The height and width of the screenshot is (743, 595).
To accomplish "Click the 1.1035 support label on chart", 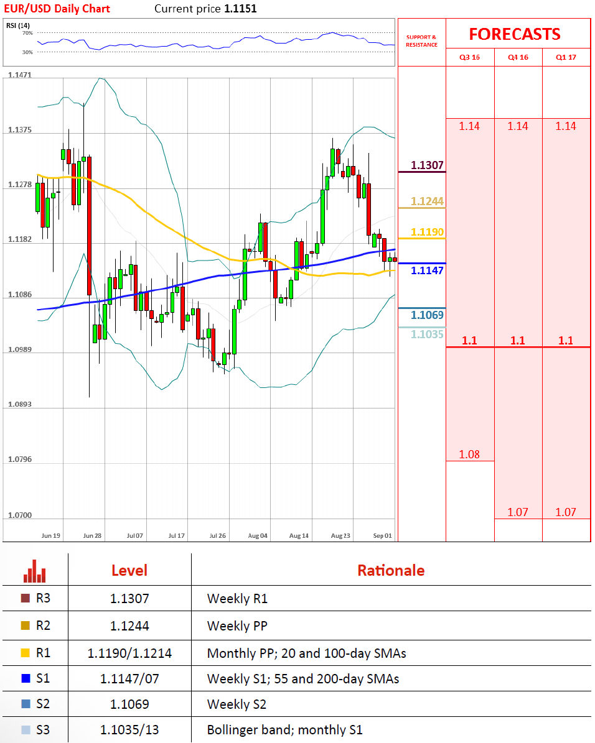I will tap(427, 335).
